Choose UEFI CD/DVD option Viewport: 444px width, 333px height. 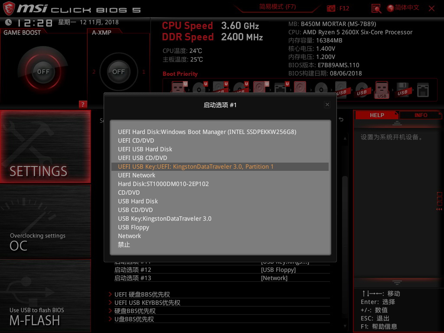point(220,140)
